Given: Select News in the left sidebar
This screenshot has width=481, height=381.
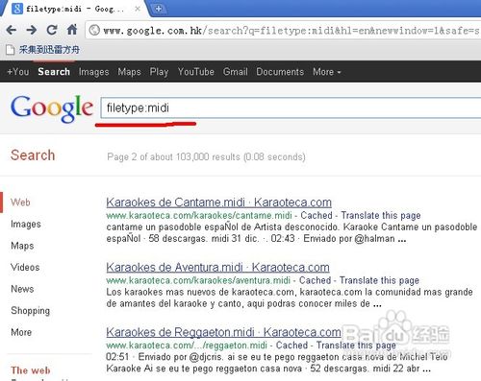Looking at the screenshot, I should tap(22, 289).
